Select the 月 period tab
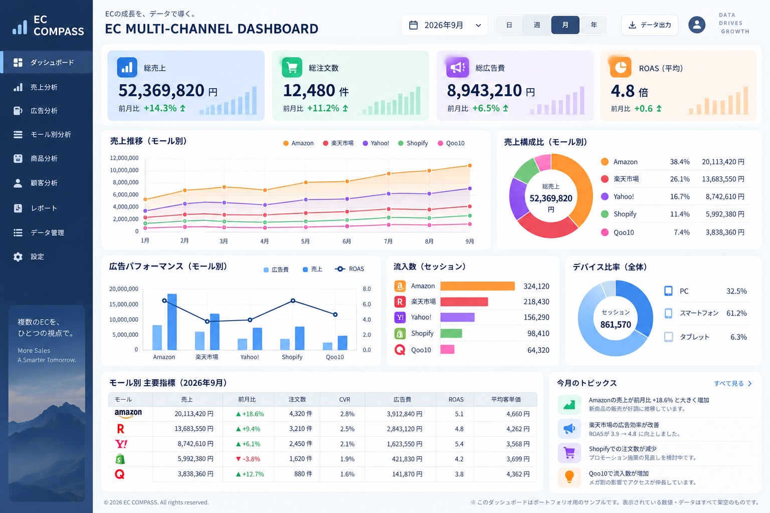This screenshot has height=513, width=770. 565,25
